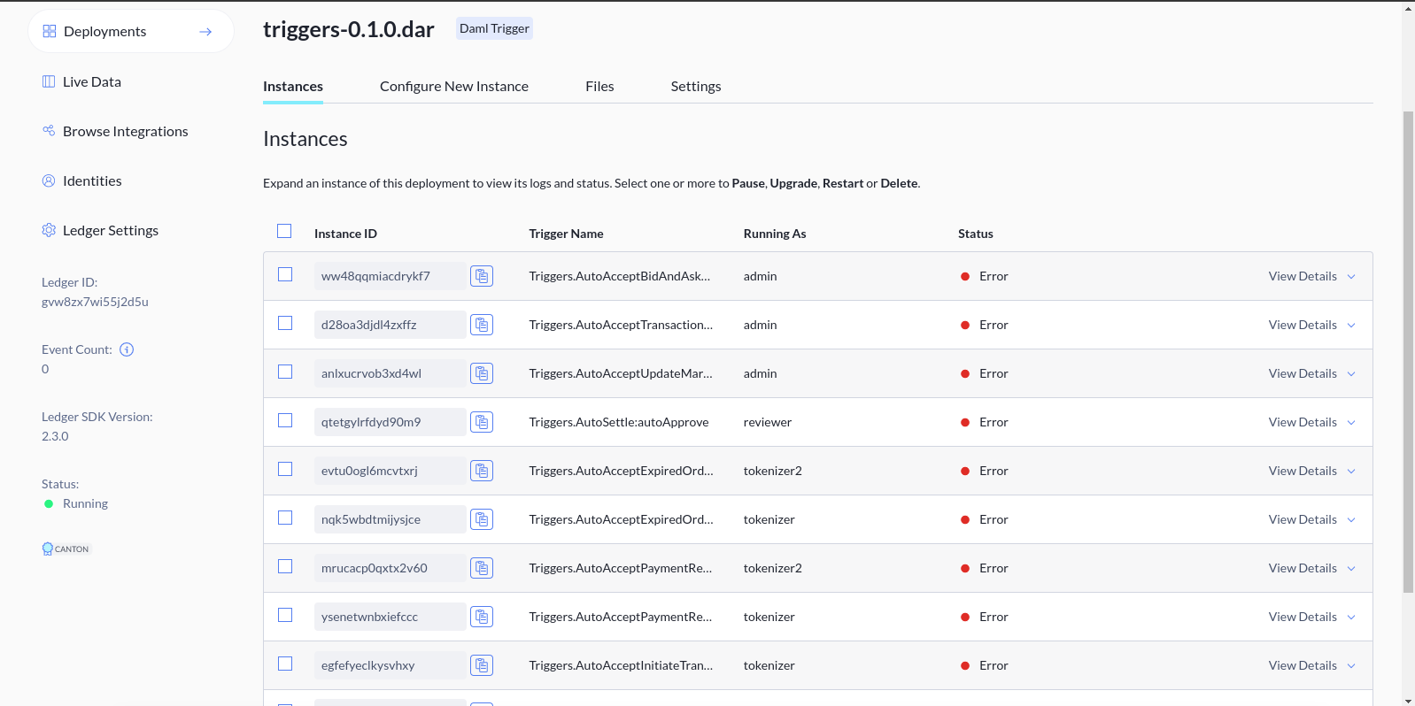The height and width of the screenshot is (706, 1415).
Task: Open the Files tab
Action: click(x=599, y=86)
